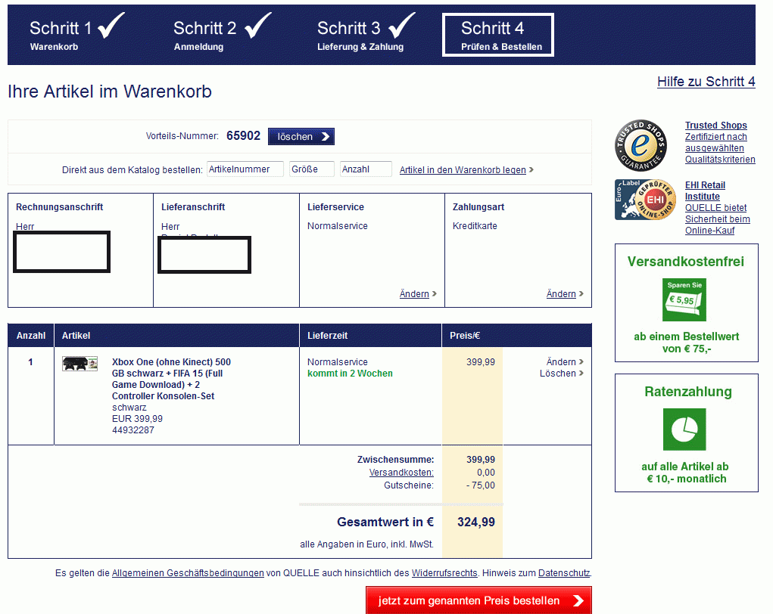
Task: Click the green Sparen Sie € 5,95 package icon
Action: tap(684, 300)
